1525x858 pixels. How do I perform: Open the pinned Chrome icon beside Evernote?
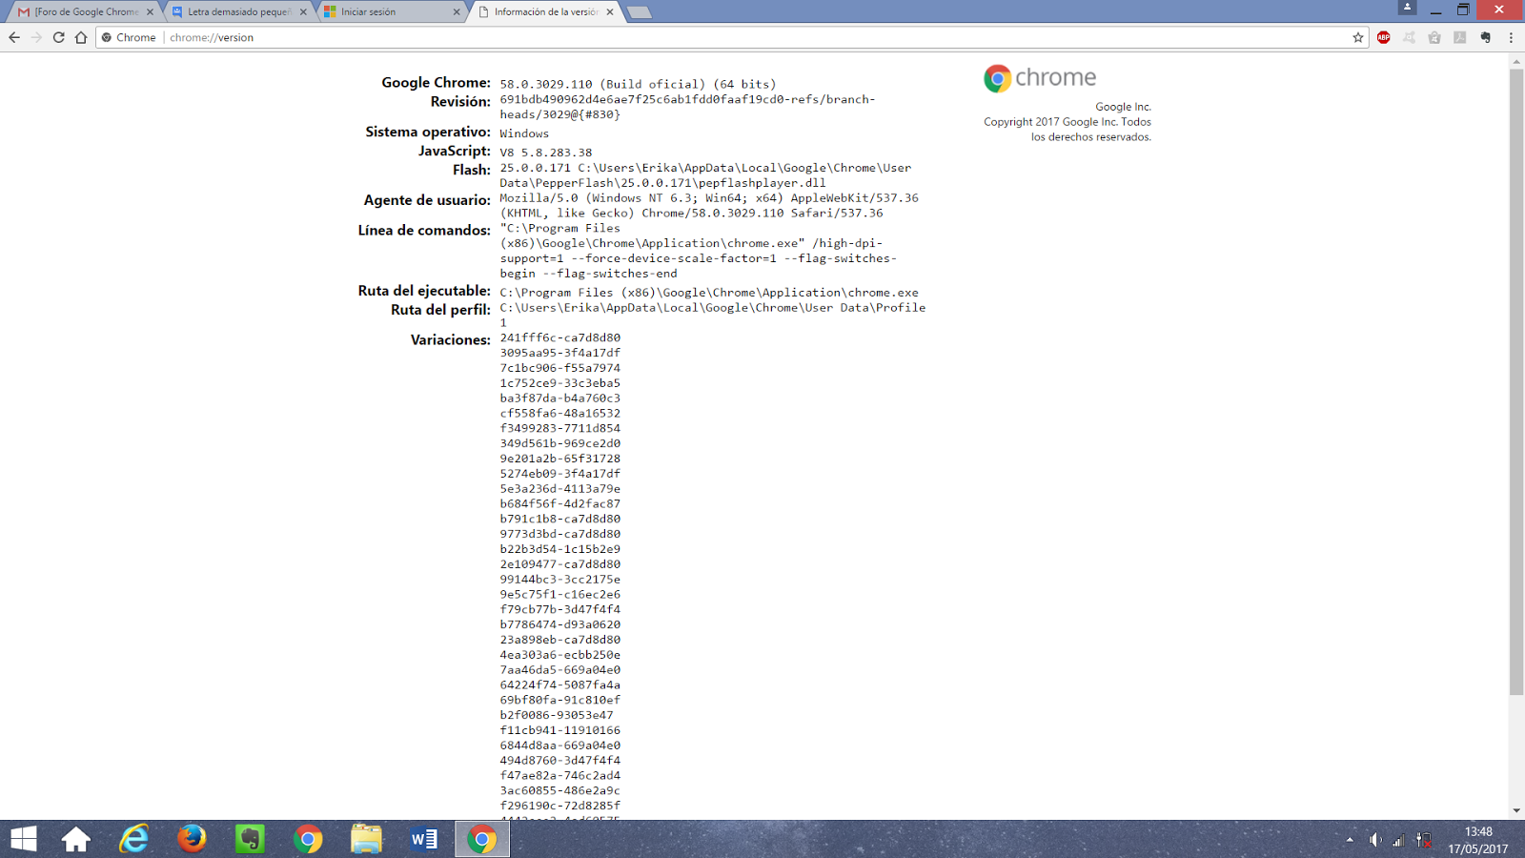[x=308, y=839]
